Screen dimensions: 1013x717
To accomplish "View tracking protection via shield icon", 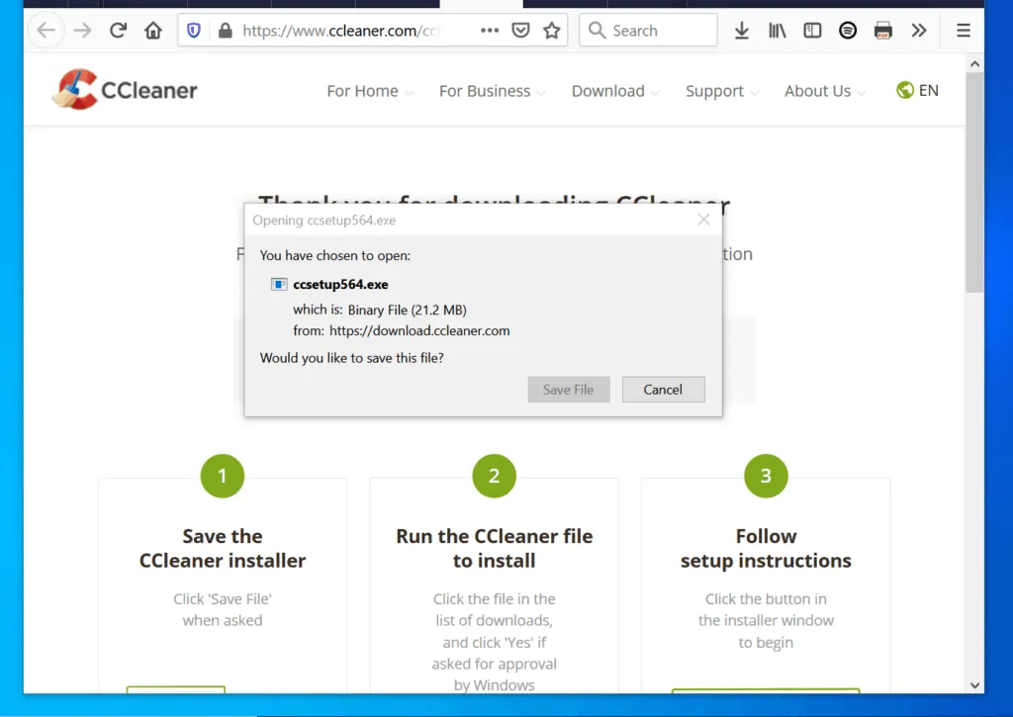I will pyautogui.click(x=193, y=30).
